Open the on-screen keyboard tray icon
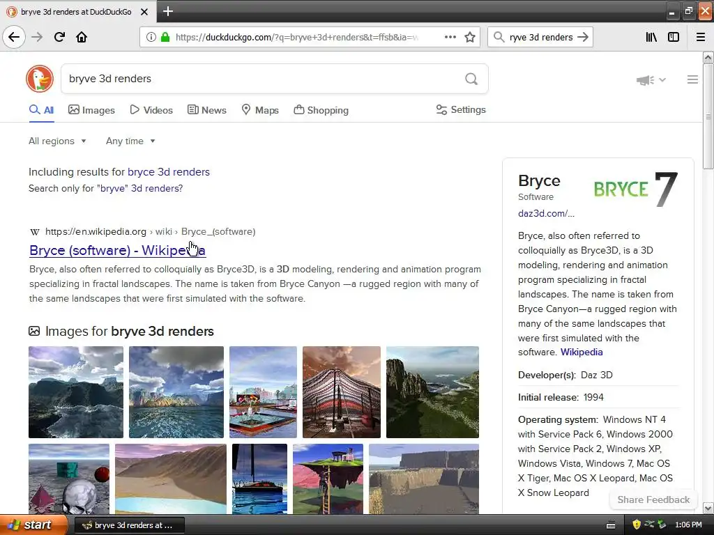This screenshot has height=535, width=714. click(x=611, y=525)
